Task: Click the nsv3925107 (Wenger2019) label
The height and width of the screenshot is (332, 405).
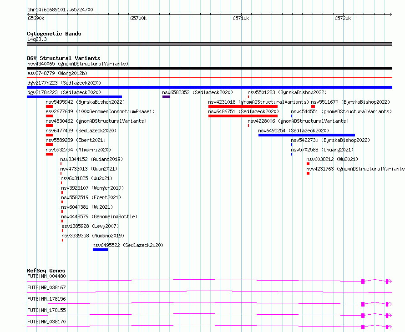Action: (92, 188)
